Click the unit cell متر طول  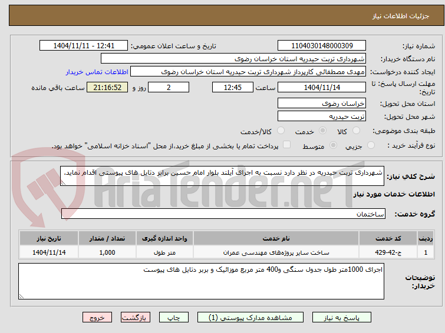tap(164, 252)
